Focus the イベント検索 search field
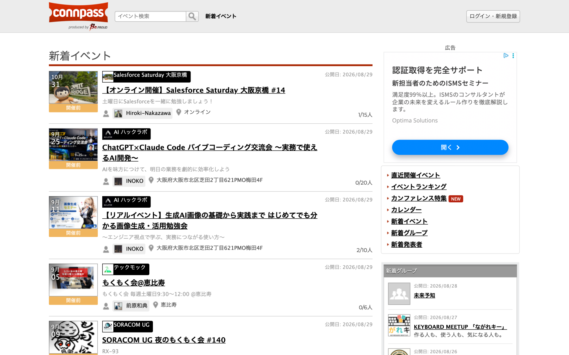This screenshot has height=355, width=569. point(151,16)
